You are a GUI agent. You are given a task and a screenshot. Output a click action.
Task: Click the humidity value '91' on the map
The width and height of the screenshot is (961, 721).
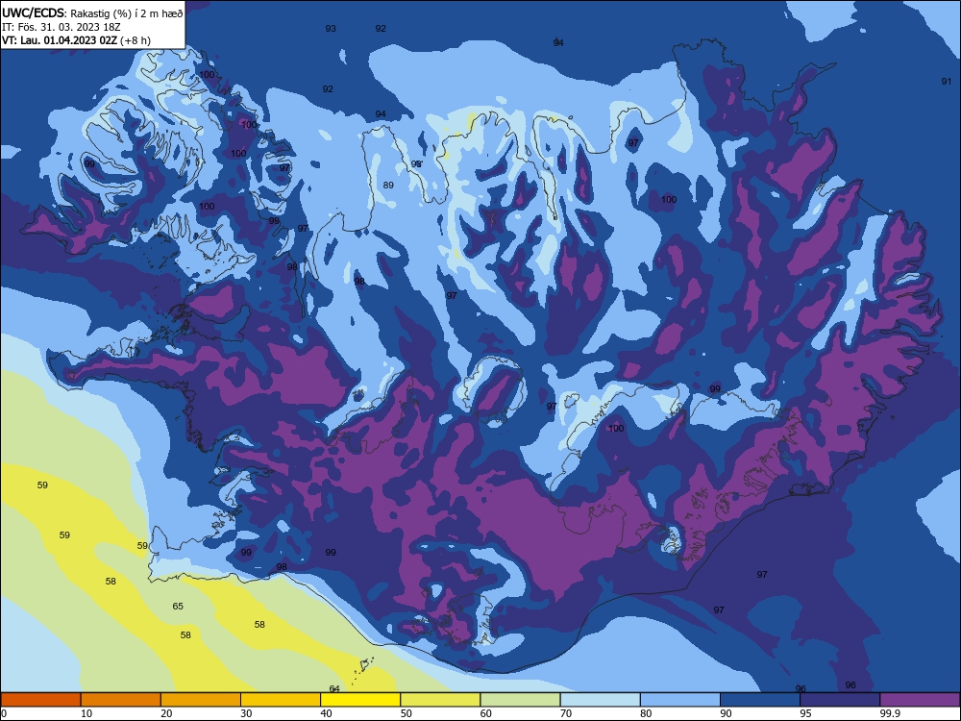(947, 81)
